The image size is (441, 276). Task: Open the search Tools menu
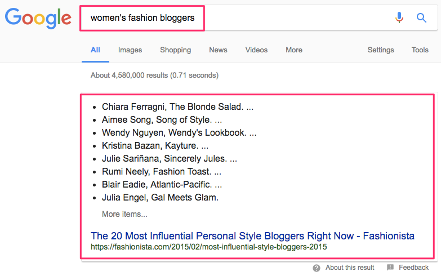420,50
